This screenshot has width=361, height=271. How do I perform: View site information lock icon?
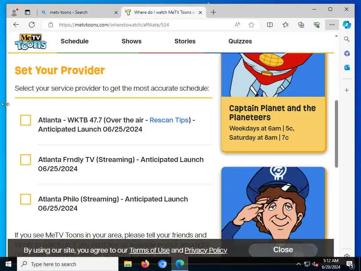[51, 25]
